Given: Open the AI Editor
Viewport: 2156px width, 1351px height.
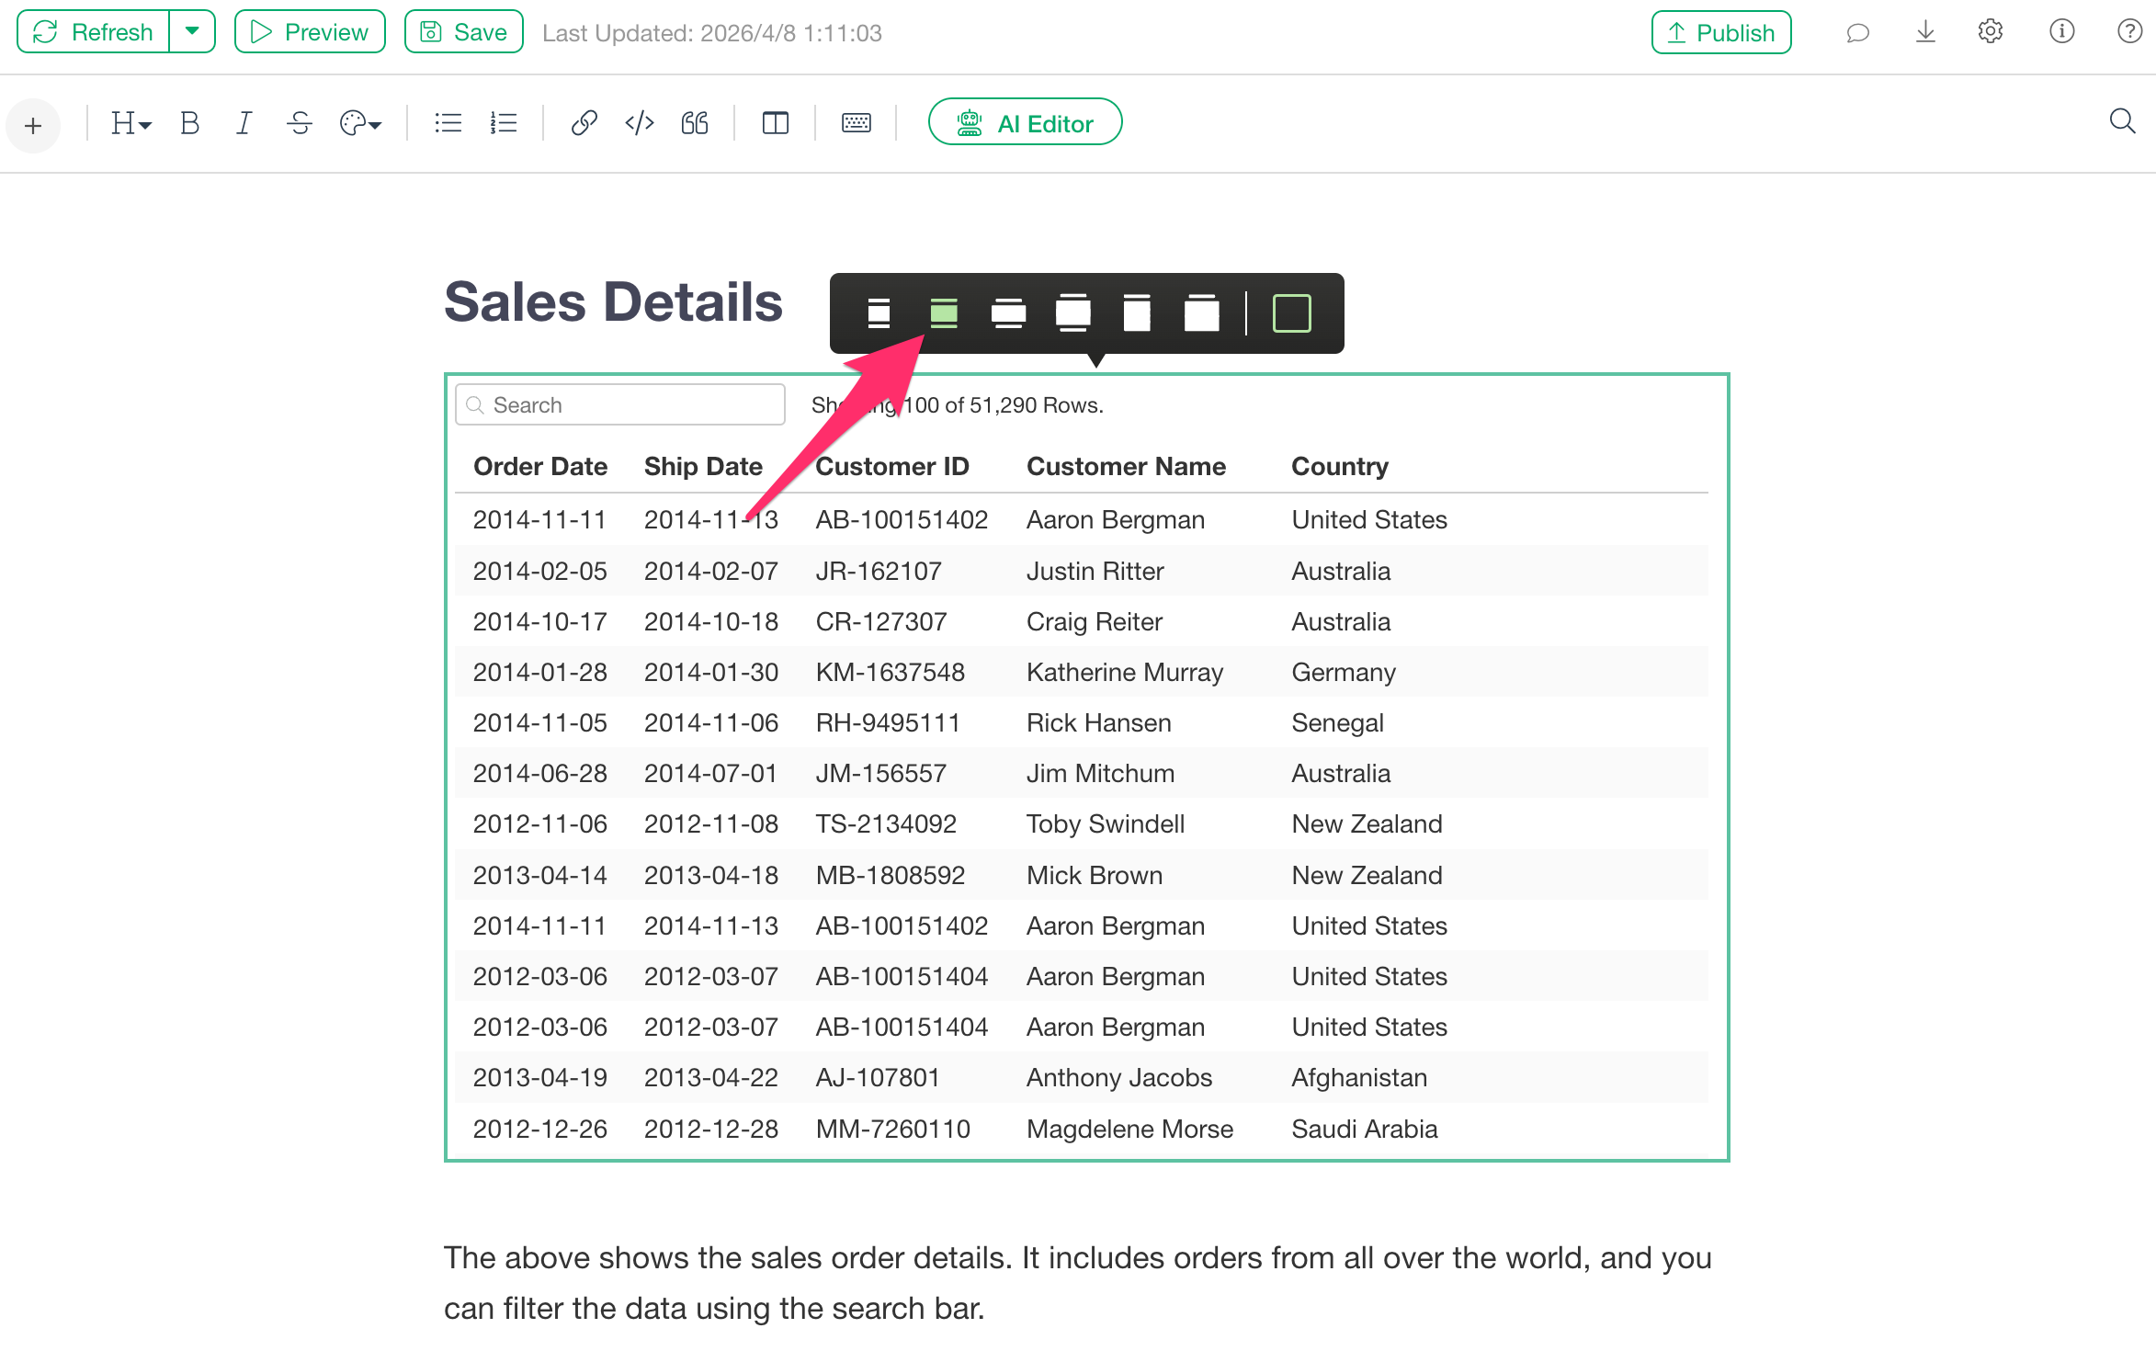Looking at the screenshot, I should point(1025,123).
